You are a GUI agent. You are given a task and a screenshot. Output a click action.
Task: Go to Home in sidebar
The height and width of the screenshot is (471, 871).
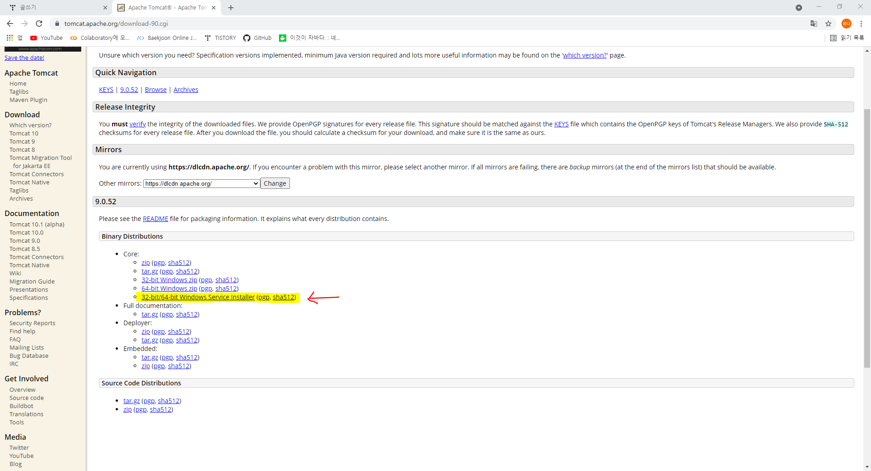click(x=18, y=84)
